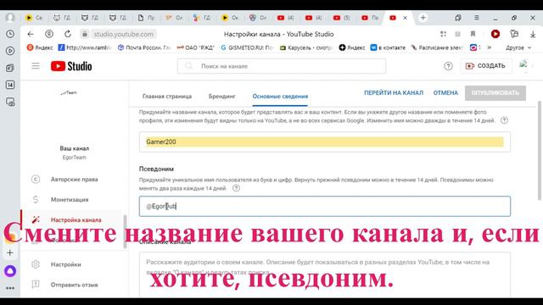
Task: Reload the page with the refresh icon
Action: [68, 34]
